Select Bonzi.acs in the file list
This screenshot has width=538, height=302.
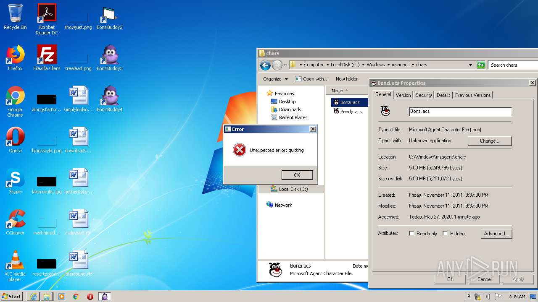(349, 102)
